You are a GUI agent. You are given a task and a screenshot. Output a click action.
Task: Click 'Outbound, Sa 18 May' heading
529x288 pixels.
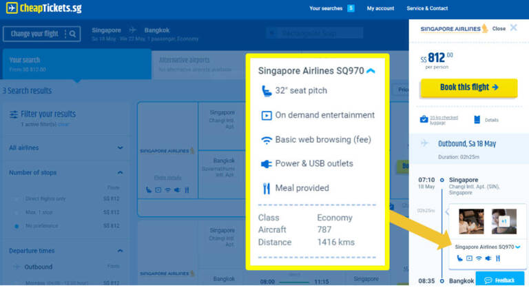click(467, 144)
